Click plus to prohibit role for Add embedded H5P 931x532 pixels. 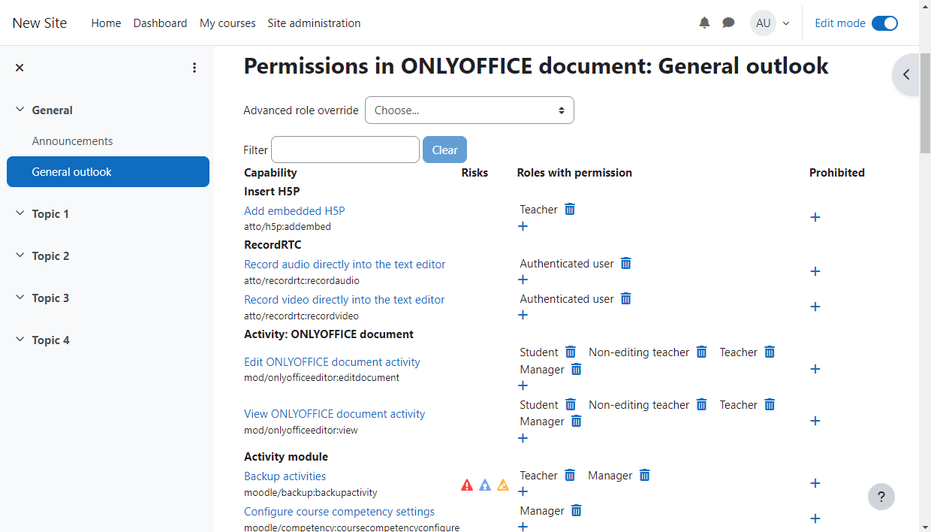tap(815, 217)
